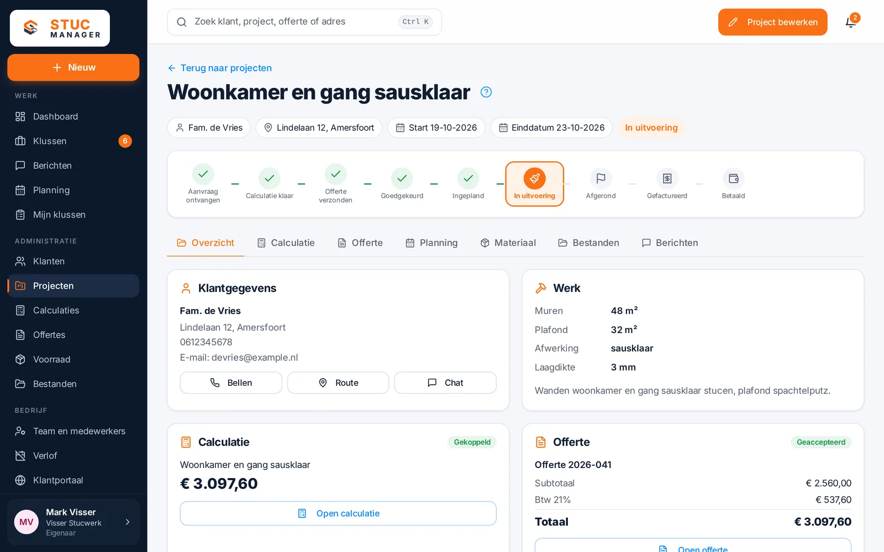Click the Aanvraag ontvangen step
This screenshot has width=884, height=552.
point(203,184)
